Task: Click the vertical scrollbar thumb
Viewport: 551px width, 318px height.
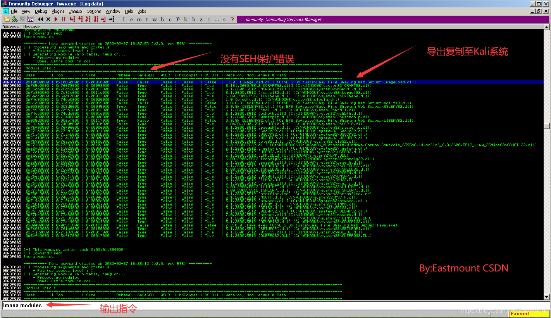Action: point(546,126)
